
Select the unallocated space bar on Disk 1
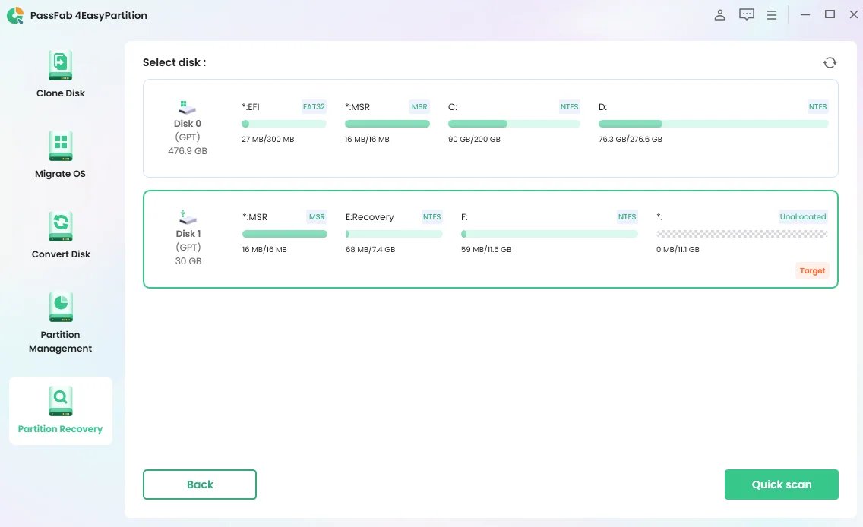click(x=741, y=234)
